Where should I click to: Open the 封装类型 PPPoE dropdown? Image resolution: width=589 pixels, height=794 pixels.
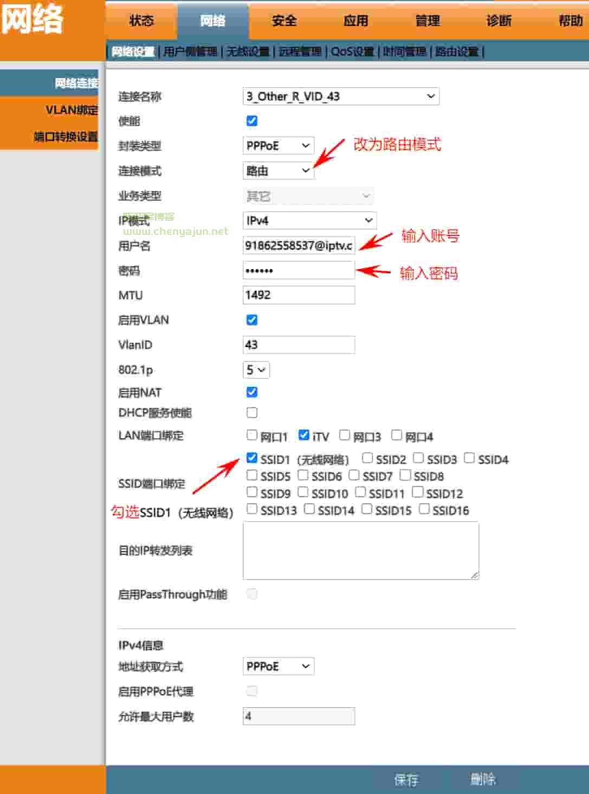tap(279, 145)
